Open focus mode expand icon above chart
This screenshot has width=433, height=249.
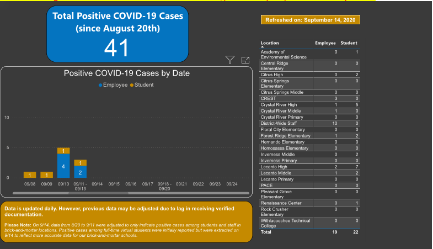[245, 60]
